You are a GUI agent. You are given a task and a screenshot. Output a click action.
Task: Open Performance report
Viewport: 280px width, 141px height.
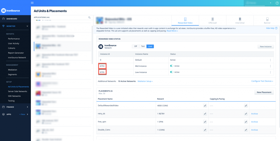coord(14,39)
